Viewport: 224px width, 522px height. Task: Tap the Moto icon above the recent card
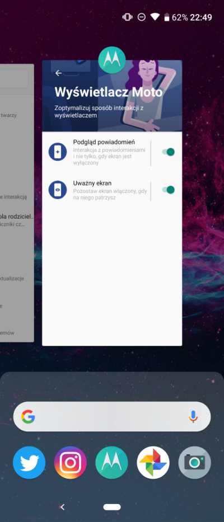[x=112, y=60]
